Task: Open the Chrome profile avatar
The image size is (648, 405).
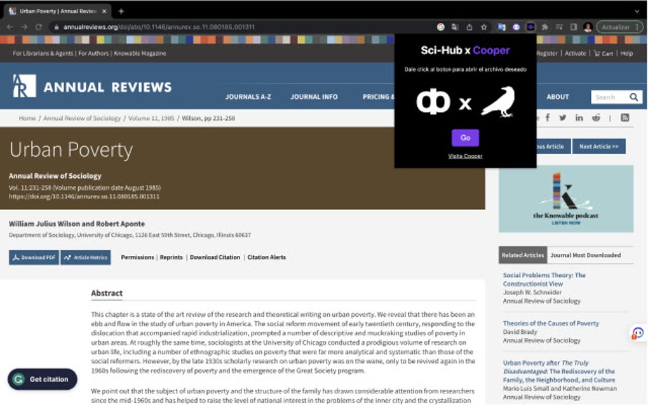Action: [588, 27]
